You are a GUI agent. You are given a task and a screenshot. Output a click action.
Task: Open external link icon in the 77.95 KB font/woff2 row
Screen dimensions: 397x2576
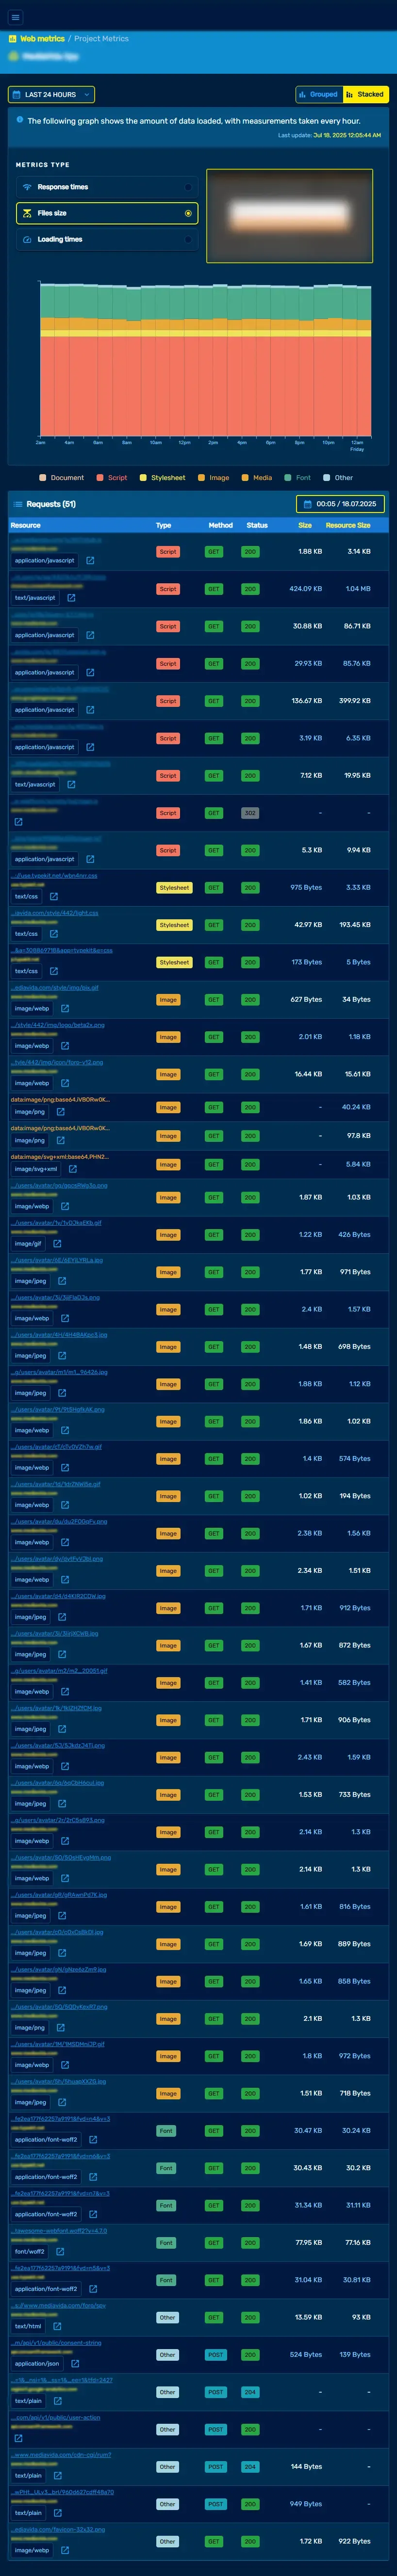[x=60, y=2252]
